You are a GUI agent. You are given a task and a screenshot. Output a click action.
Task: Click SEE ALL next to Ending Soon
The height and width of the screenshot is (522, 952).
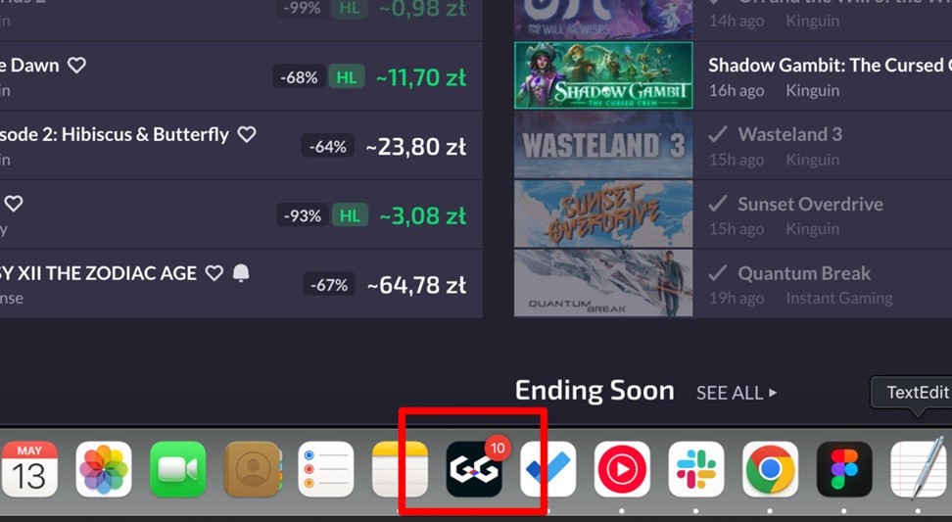coord(737,393)
